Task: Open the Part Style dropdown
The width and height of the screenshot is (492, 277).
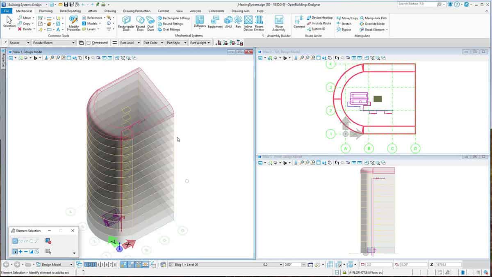Action: click(177, 42)
